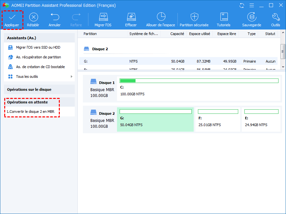Open Allouer de l'espace tool
The height and width of the screenshot is (214, 286).
tap(161, 17)
